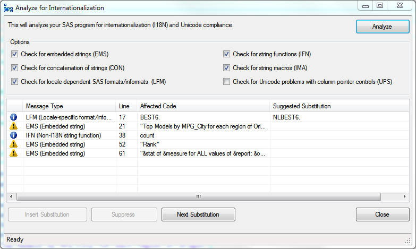Uncheck locale-dependent SAS formats/informats (LFM)
Viewport: 416px width, 249px height.
click(x=14, y=82)
